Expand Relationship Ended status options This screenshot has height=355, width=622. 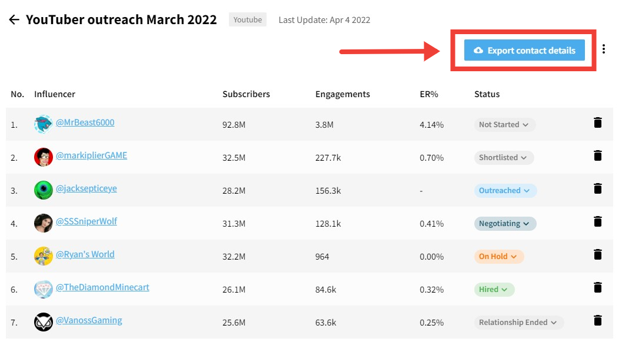click(518, 322)
